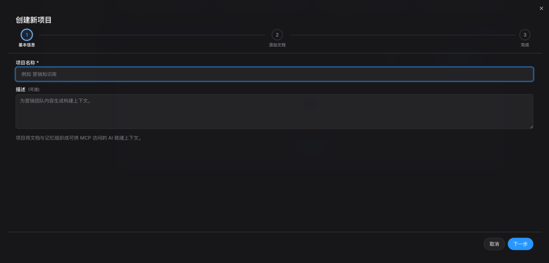The height and width of the screenshot is (263, 549).
Task: Go to the 完成 step label
Action: [x=525, y=45]
